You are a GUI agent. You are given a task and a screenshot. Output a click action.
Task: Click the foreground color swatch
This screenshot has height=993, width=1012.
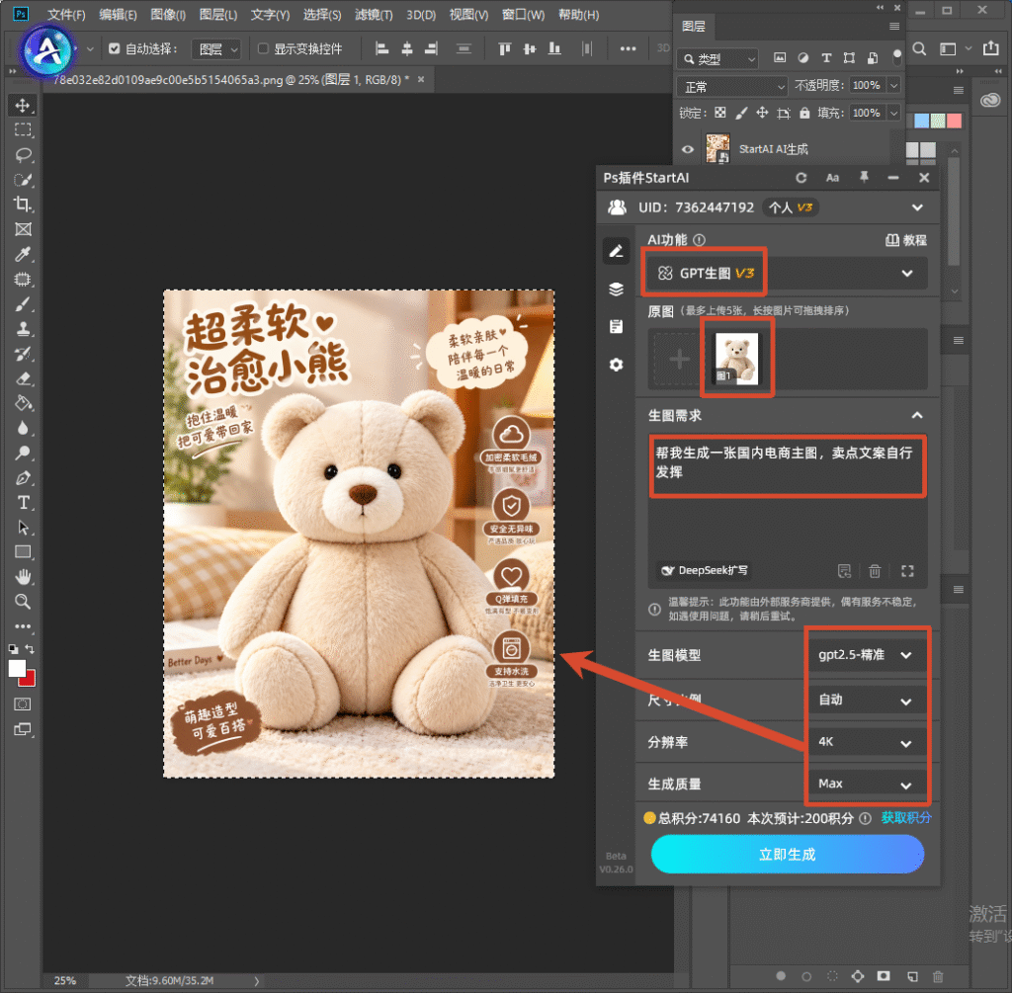pyautogui.click(x=16, y=668)
